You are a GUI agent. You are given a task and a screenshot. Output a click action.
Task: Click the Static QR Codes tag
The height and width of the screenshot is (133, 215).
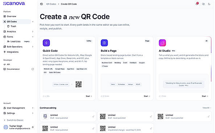tap(55, 72)
